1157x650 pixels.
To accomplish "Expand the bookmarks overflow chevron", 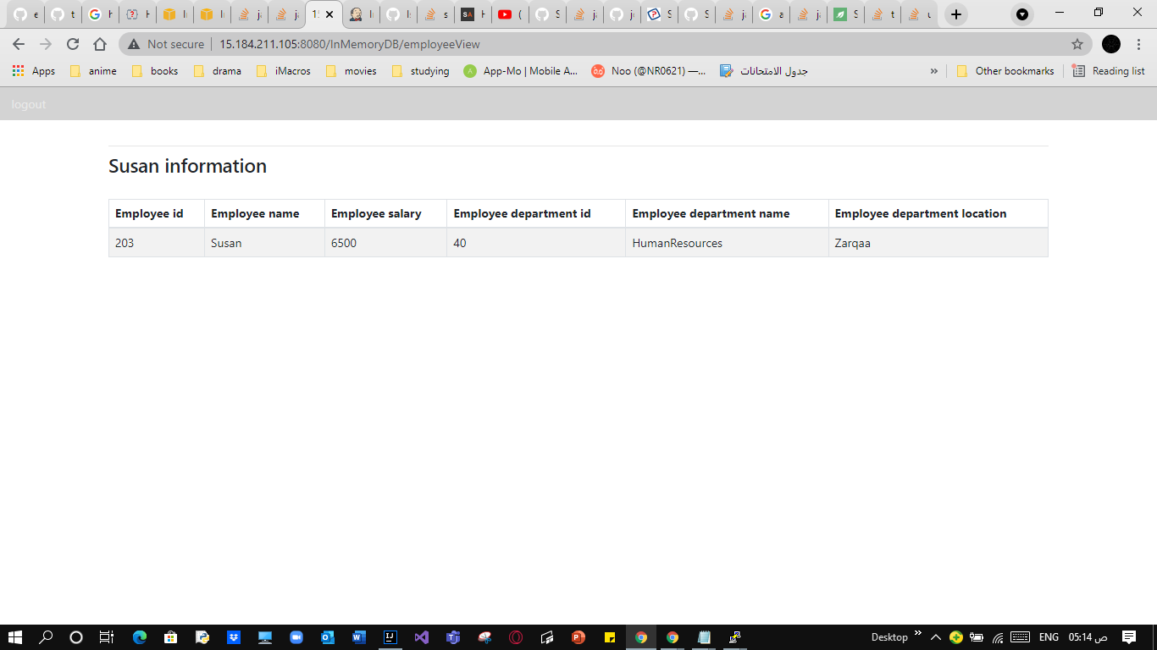I will [934, 71].
